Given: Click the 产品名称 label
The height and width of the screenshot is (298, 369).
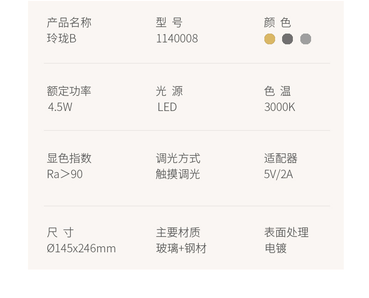Looking at the screenshot, I should click(x=69, y=22).
